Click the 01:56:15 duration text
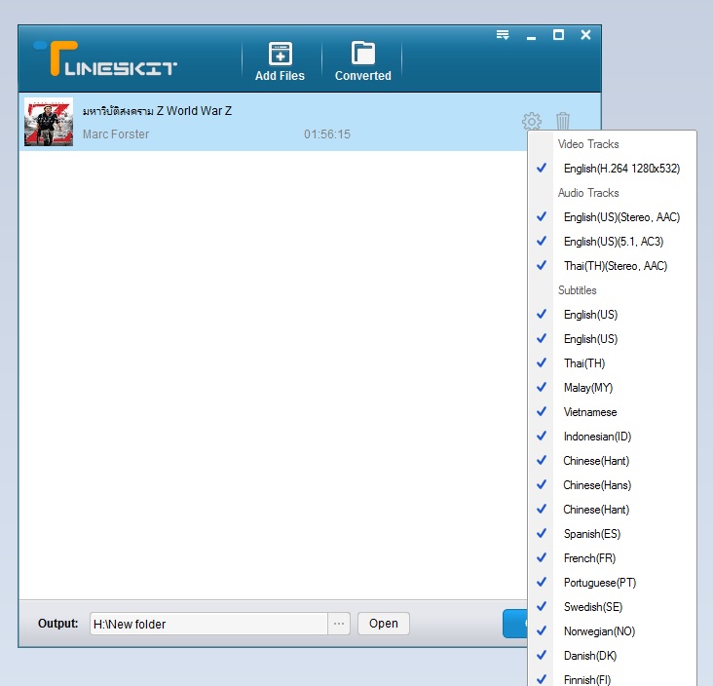The height and width of the screenshot is (686, 713). pyautogui.click(x=327, y=134)
